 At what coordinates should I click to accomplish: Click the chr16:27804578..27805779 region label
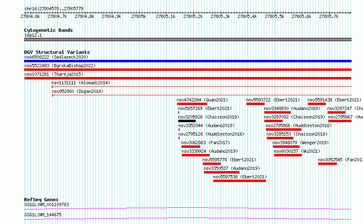point(54,9)
